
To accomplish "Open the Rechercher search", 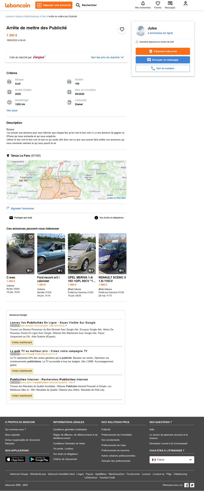I will [86, 5].
